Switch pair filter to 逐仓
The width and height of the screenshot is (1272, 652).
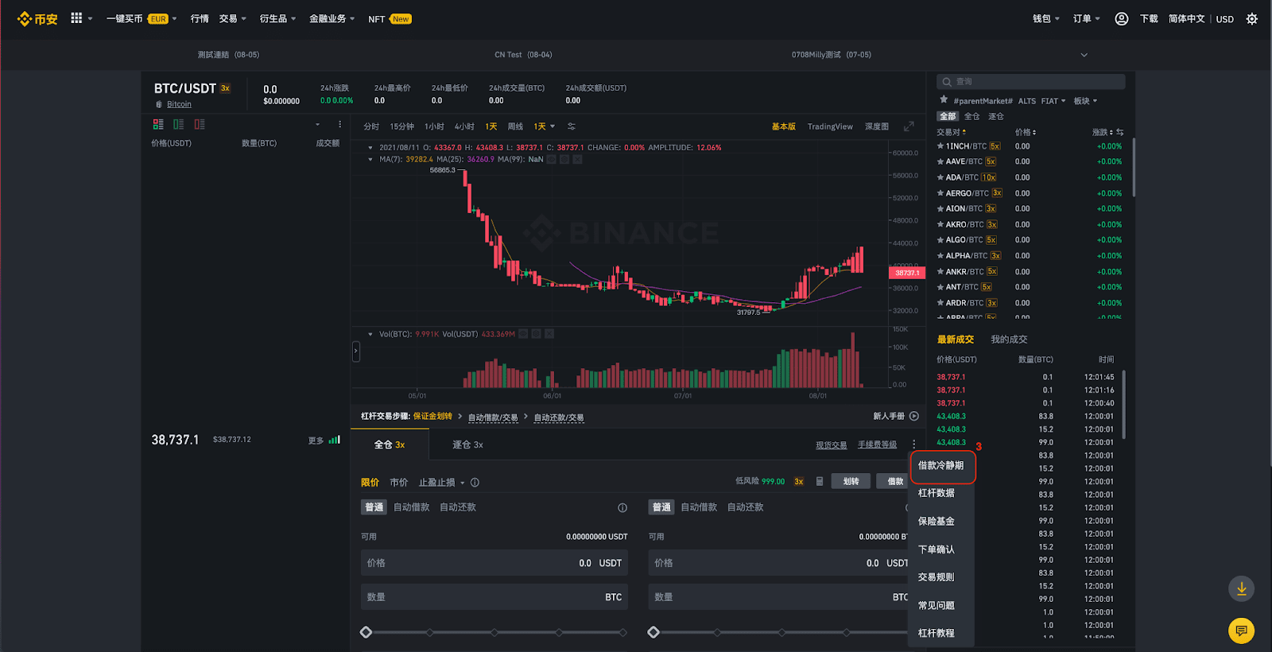(995, 116)
